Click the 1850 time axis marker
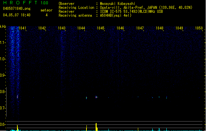 tap(199, 28)
